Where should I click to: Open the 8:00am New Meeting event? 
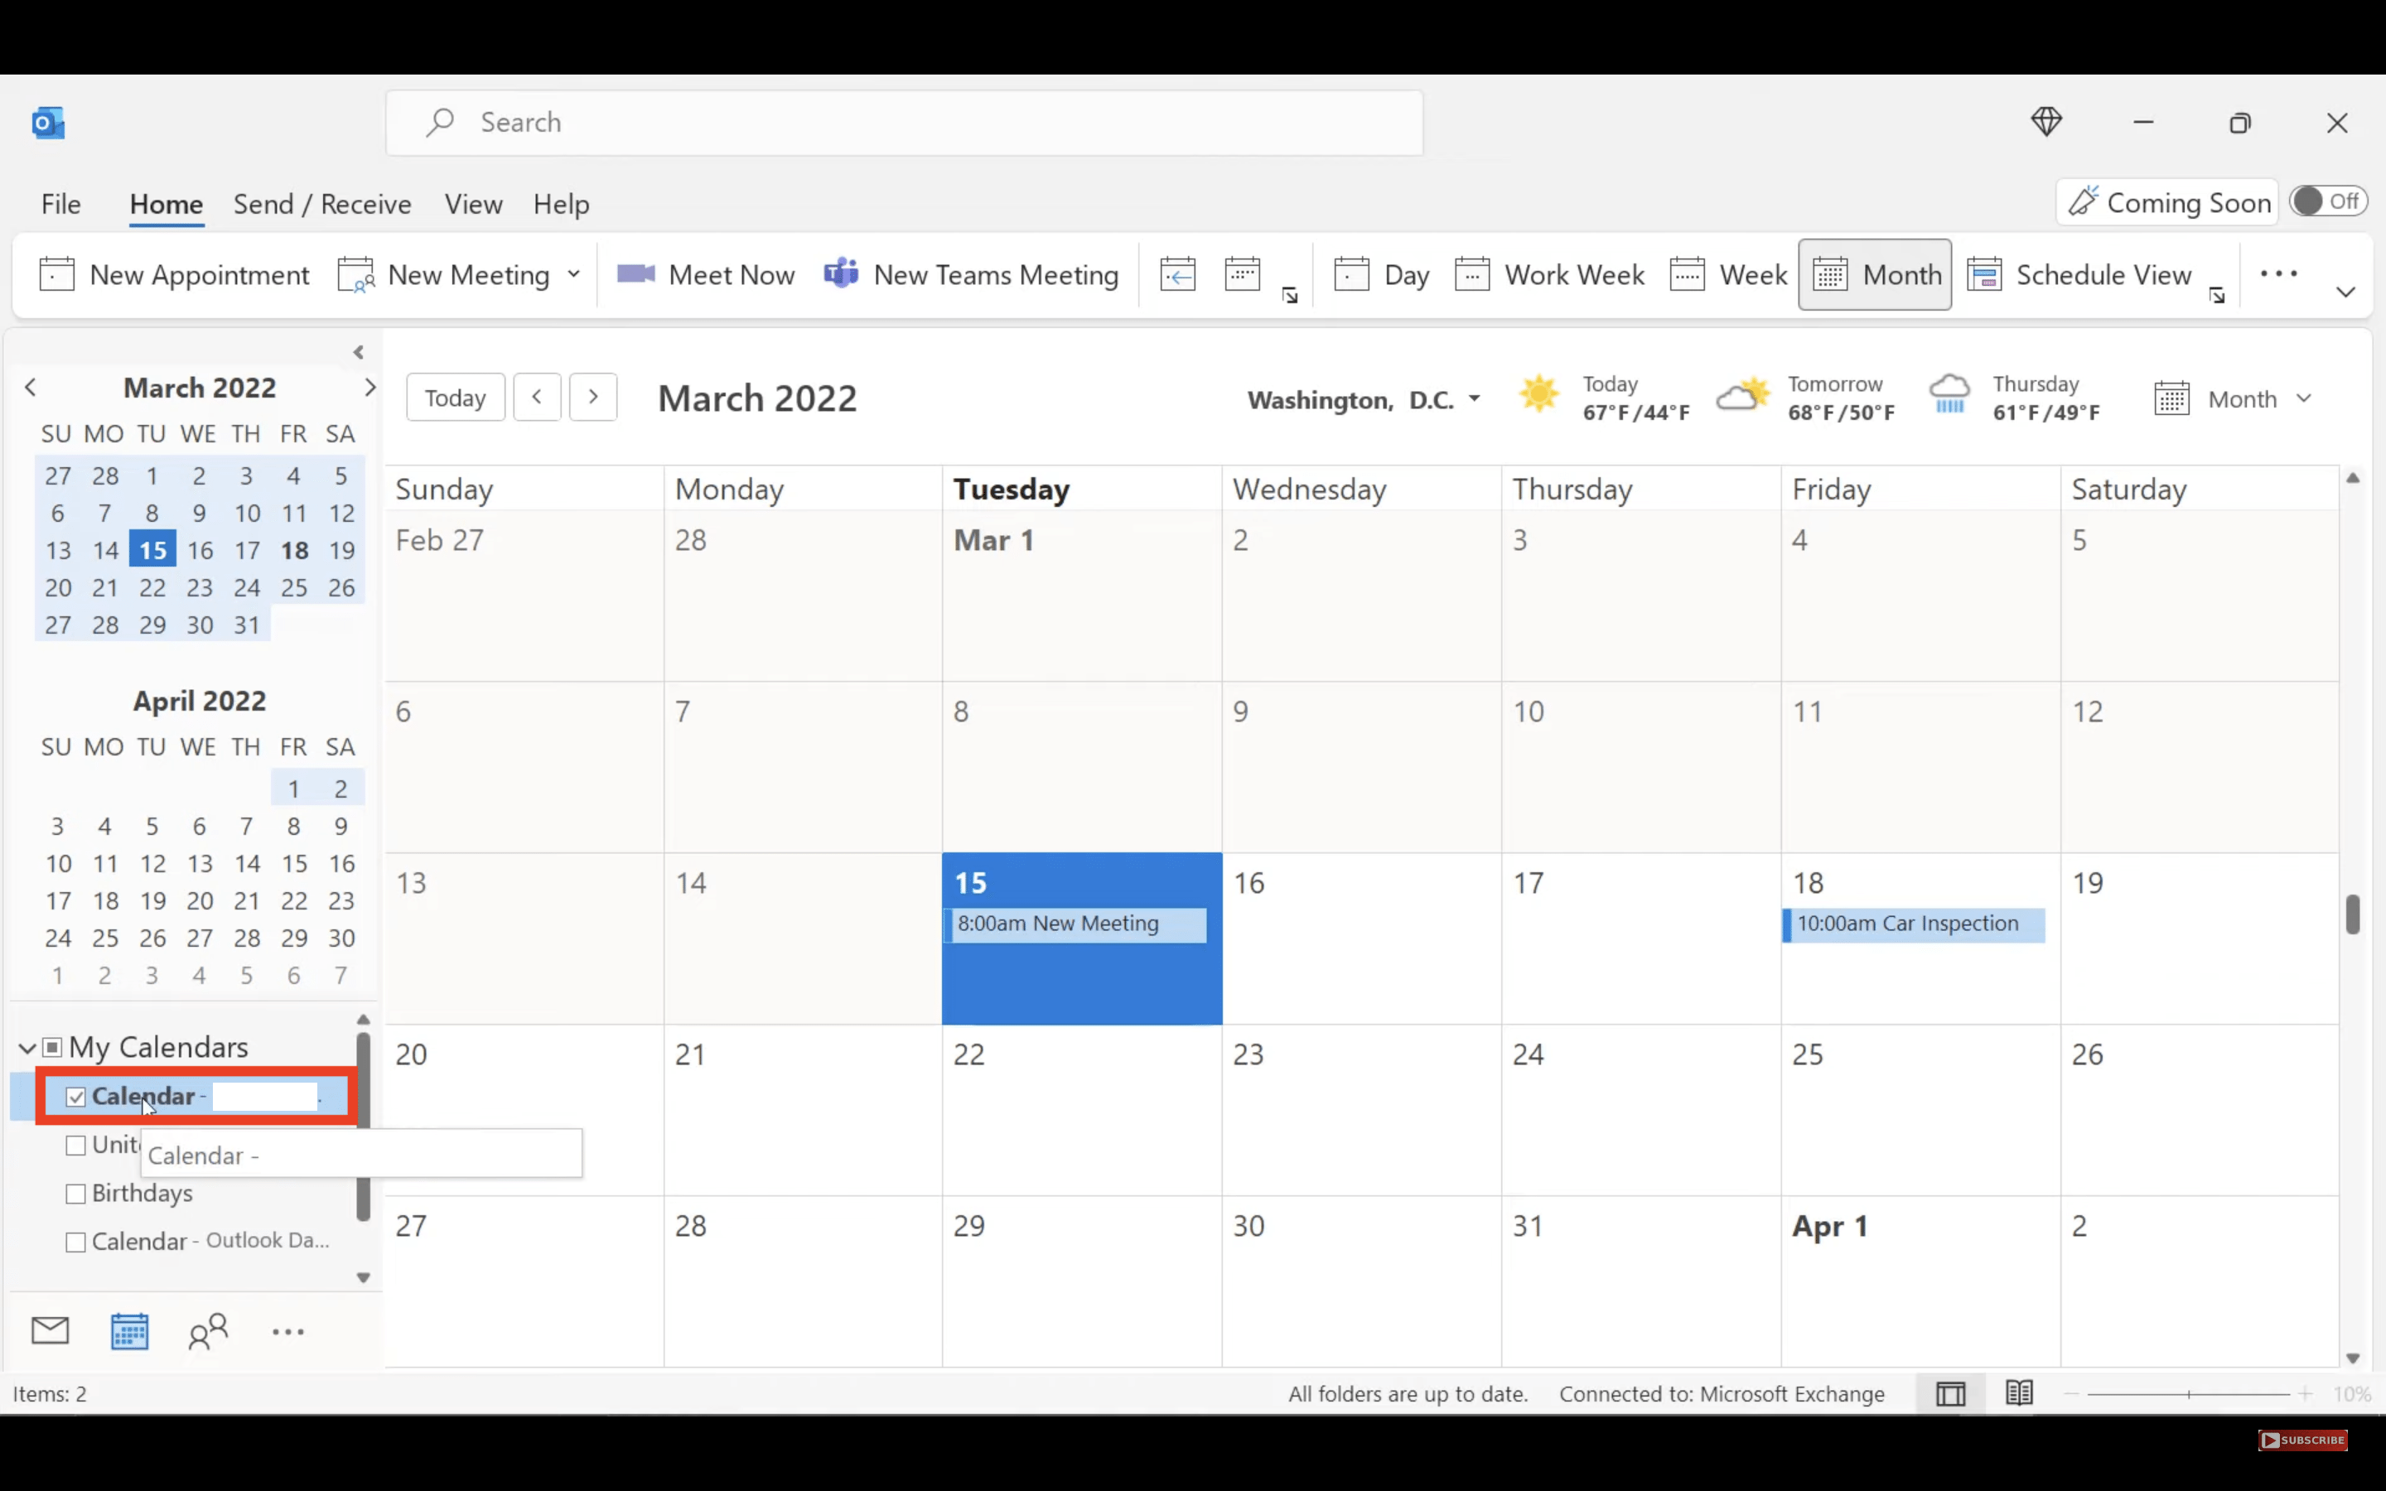pyautogui.click(x=1075, y=925)
